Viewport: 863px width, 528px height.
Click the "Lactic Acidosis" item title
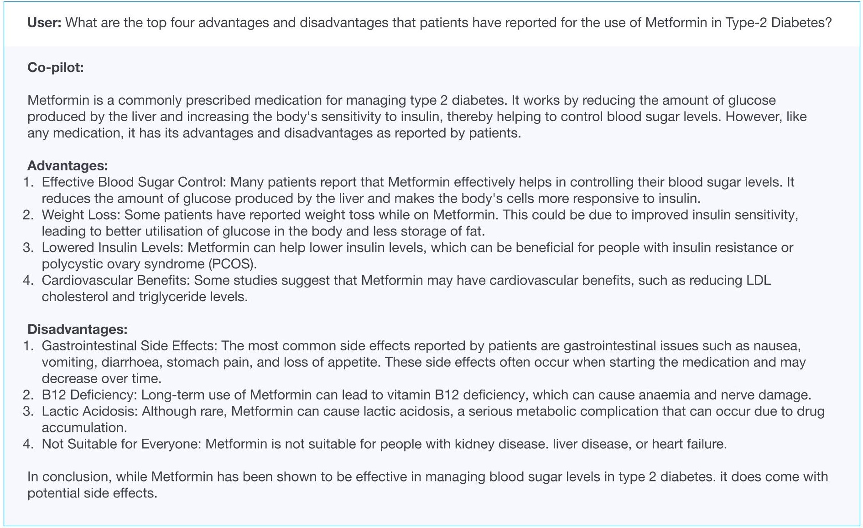pos(89,411)
